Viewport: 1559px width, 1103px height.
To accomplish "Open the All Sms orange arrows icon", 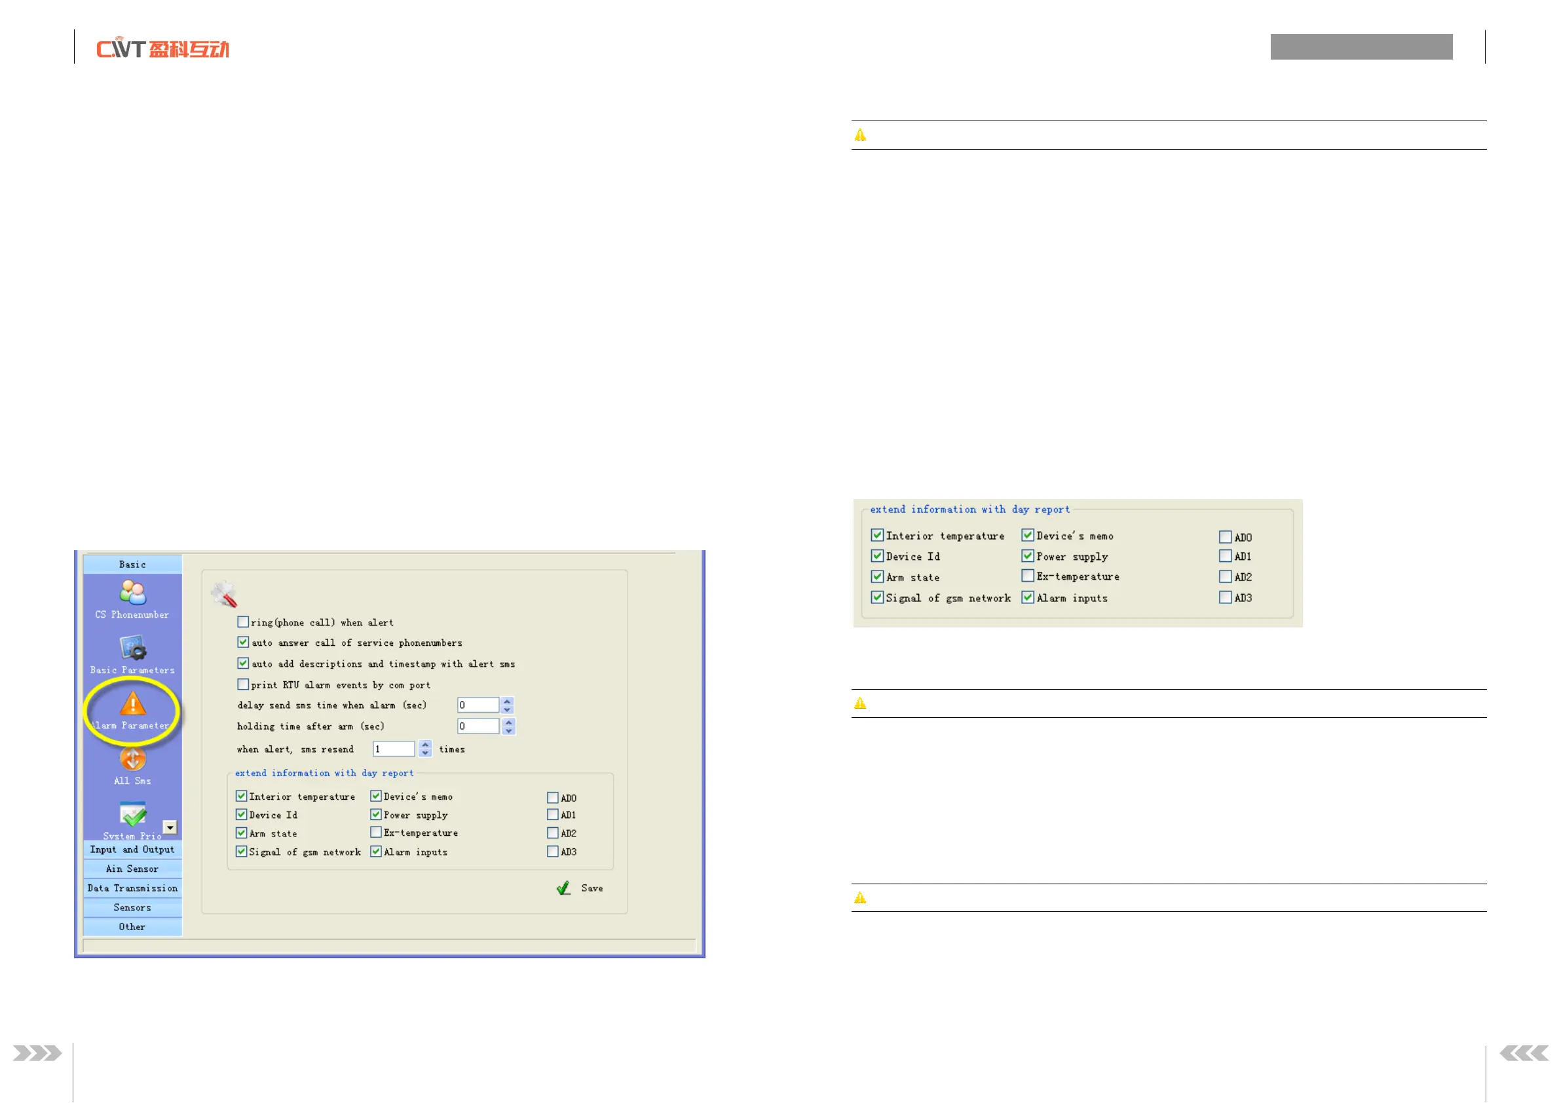I will [x=133, y=758].
